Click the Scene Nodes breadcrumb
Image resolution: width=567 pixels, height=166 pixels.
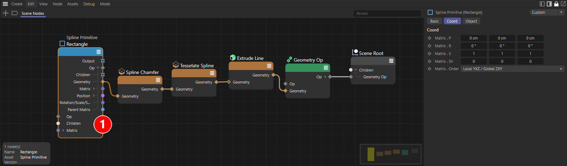(x=33, y=13)
